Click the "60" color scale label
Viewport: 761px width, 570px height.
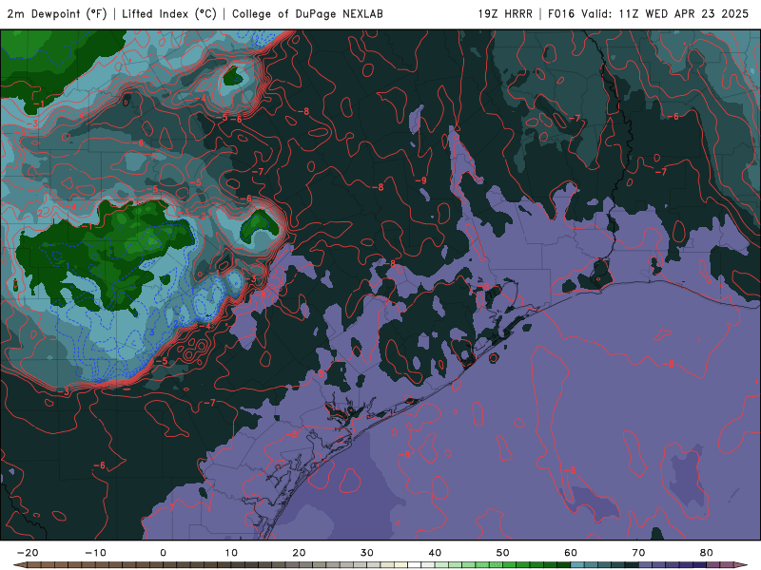click(x=571, y=553)
